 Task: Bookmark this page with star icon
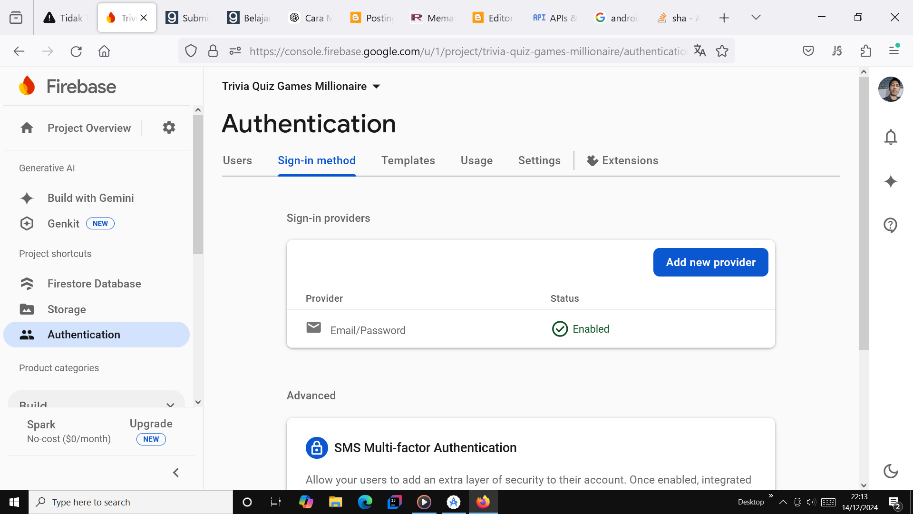click(x=722, y=51)
